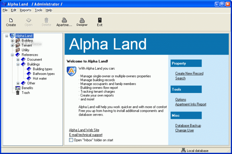
Task: Click the Building folder icon in tree
Action: pos(18,40)
